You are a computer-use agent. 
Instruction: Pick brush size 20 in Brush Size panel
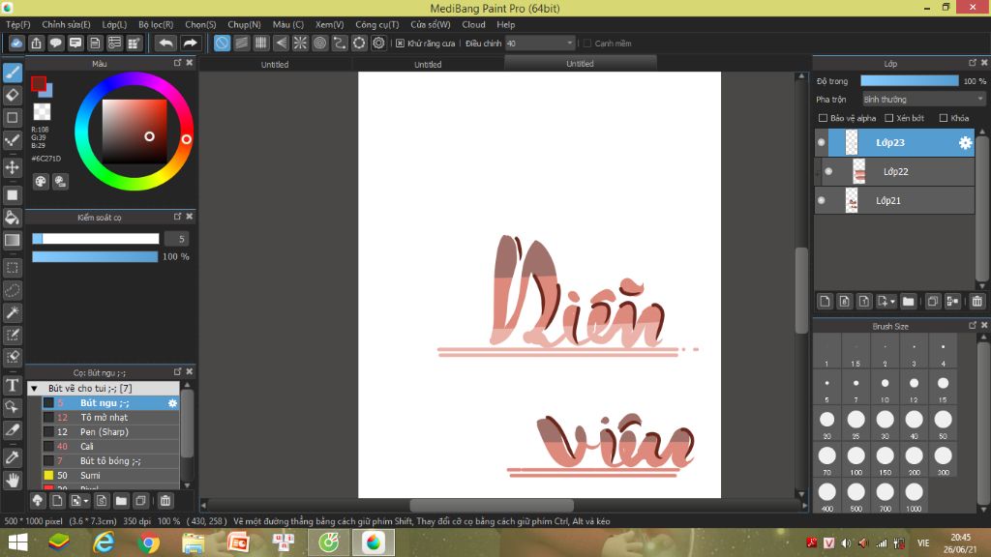[x=826, y=424]
